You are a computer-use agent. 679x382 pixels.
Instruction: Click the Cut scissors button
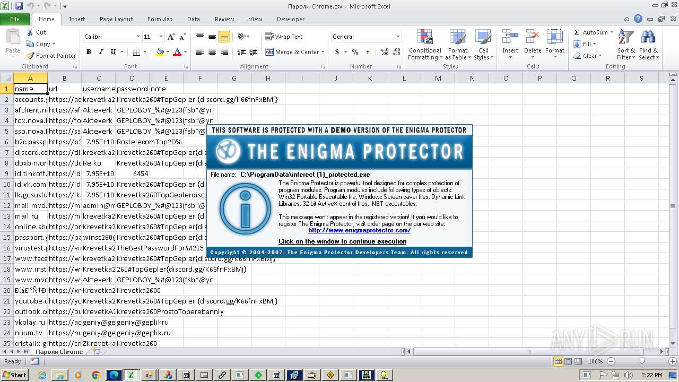click(x=36, y=32)
